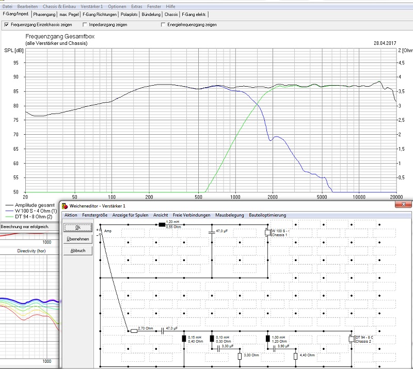Click the Amp input terminal
413x369 pixels.
click(x=100, y=232)
